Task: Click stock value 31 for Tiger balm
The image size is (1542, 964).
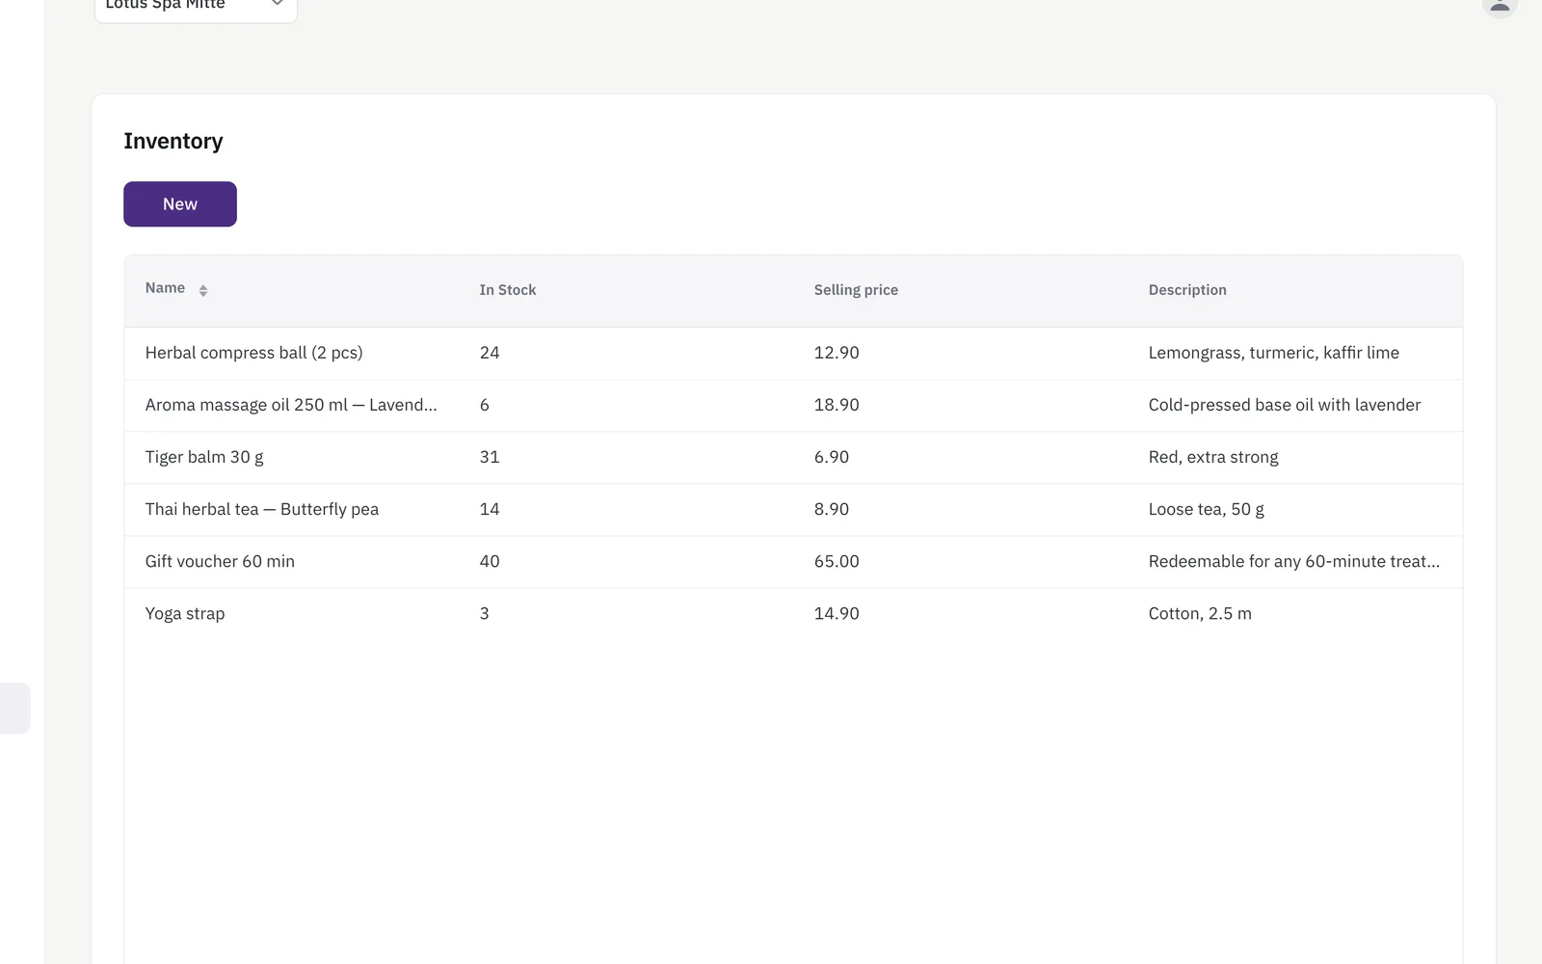Action: [490, 457]
